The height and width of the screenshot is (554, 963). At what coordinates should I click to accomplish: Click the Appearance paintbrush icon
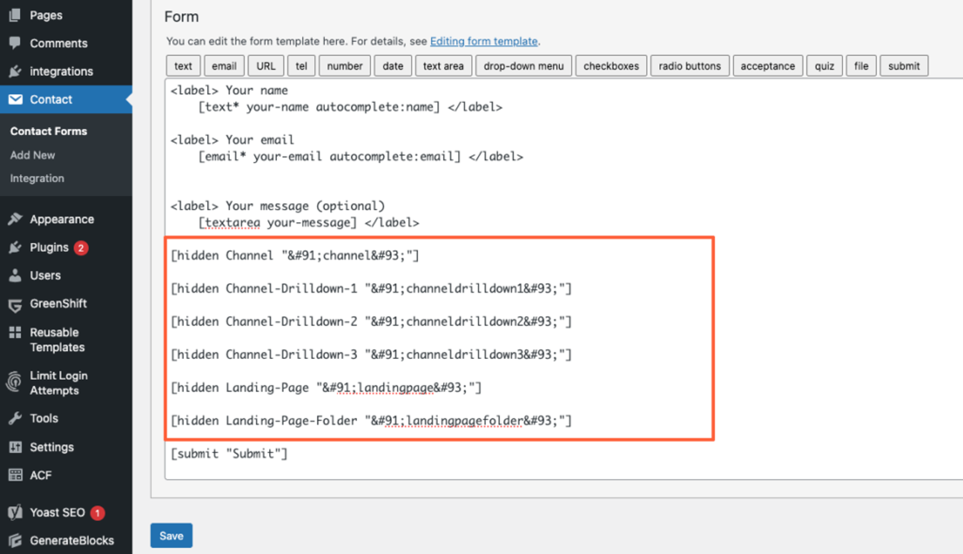pyautogui.click(x=15, y=219)
